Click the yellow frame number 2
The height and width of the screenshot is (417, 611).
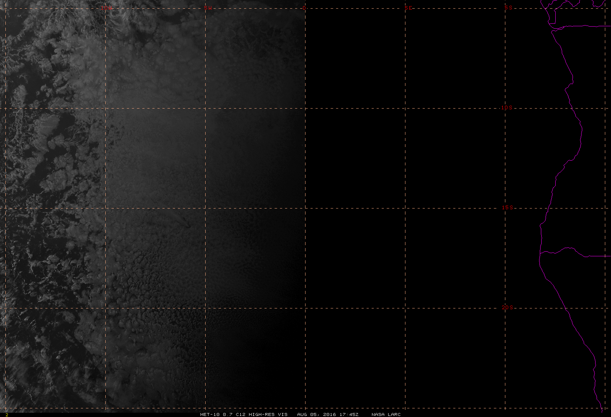[6, 414]
